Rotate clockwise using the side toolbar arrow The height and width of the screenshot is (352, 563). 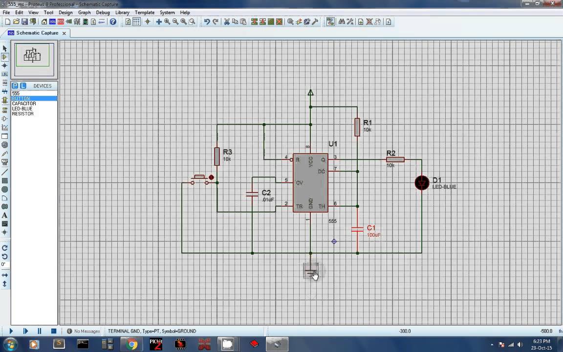(x=5, y=248)
